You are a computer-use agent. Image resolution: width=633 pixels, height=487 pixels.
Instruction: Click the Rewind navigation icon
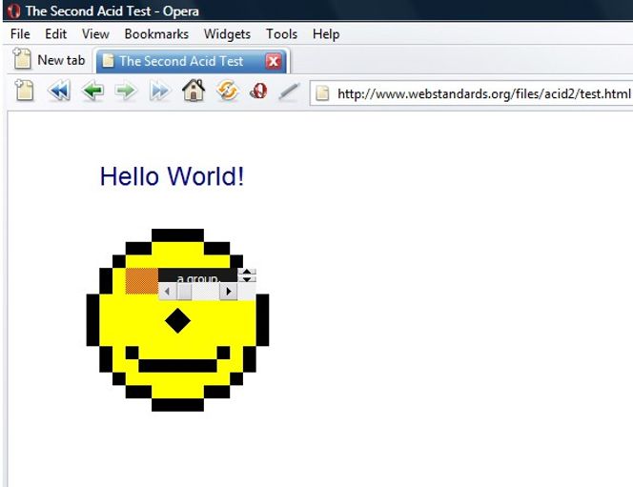(x=59, y=91)
